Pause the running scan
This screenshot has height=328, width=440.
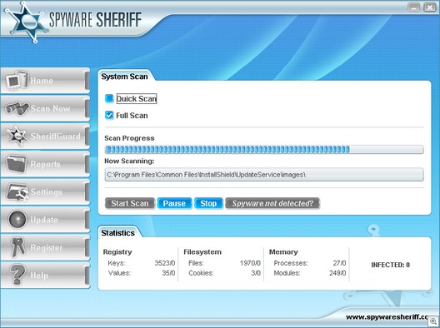[x=174, y=203]
